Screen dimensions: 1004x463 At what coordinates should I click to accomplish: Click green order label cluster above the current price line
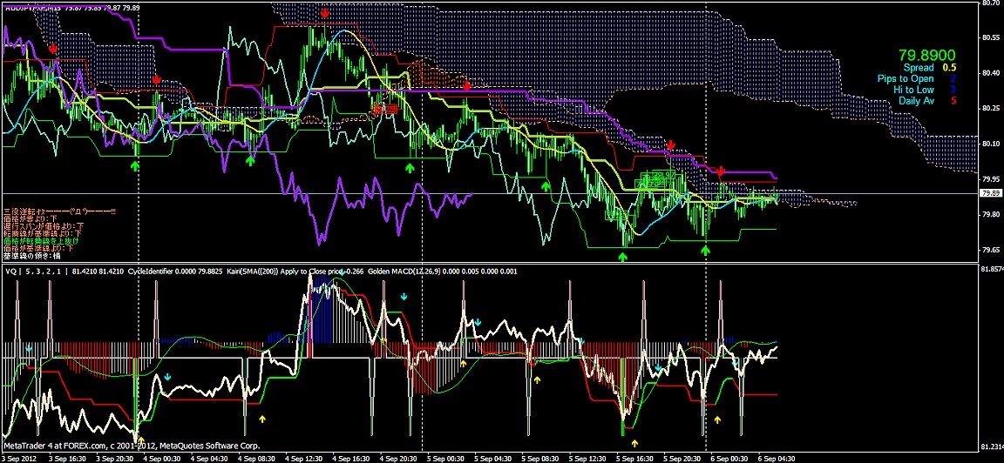coord(659,180)
